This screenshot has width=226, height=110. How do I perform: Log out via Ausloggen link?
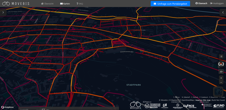(217, 3)
